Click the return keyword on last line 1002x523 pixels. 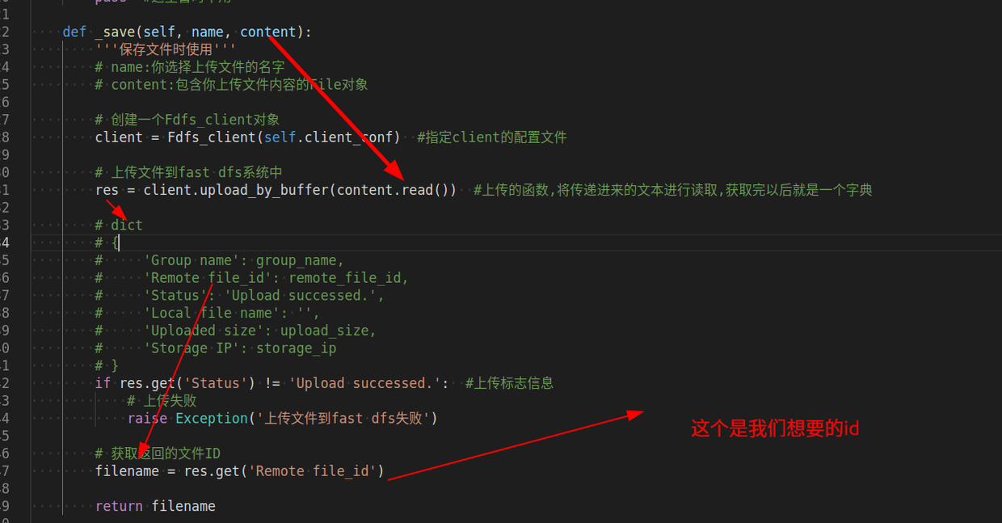(x=119, y=506)
